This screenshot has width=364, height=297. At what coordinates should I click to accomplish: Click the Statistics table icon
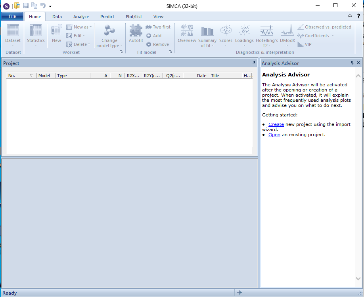point(36,30)
